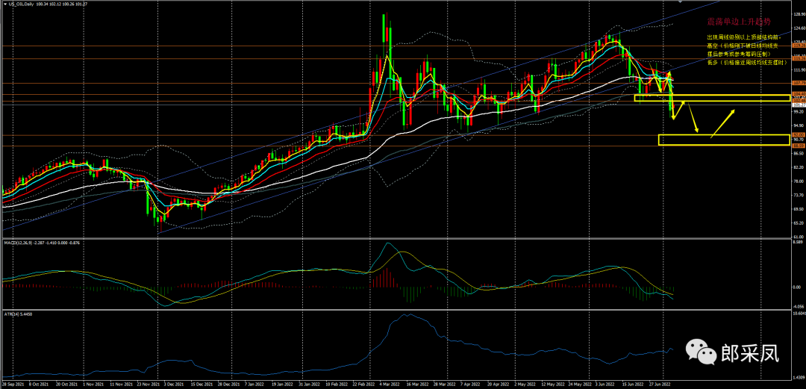This screenshot has height=389, width=806.
Task: Click the 24 May 2022 date label
Action: tap(580, 383)
